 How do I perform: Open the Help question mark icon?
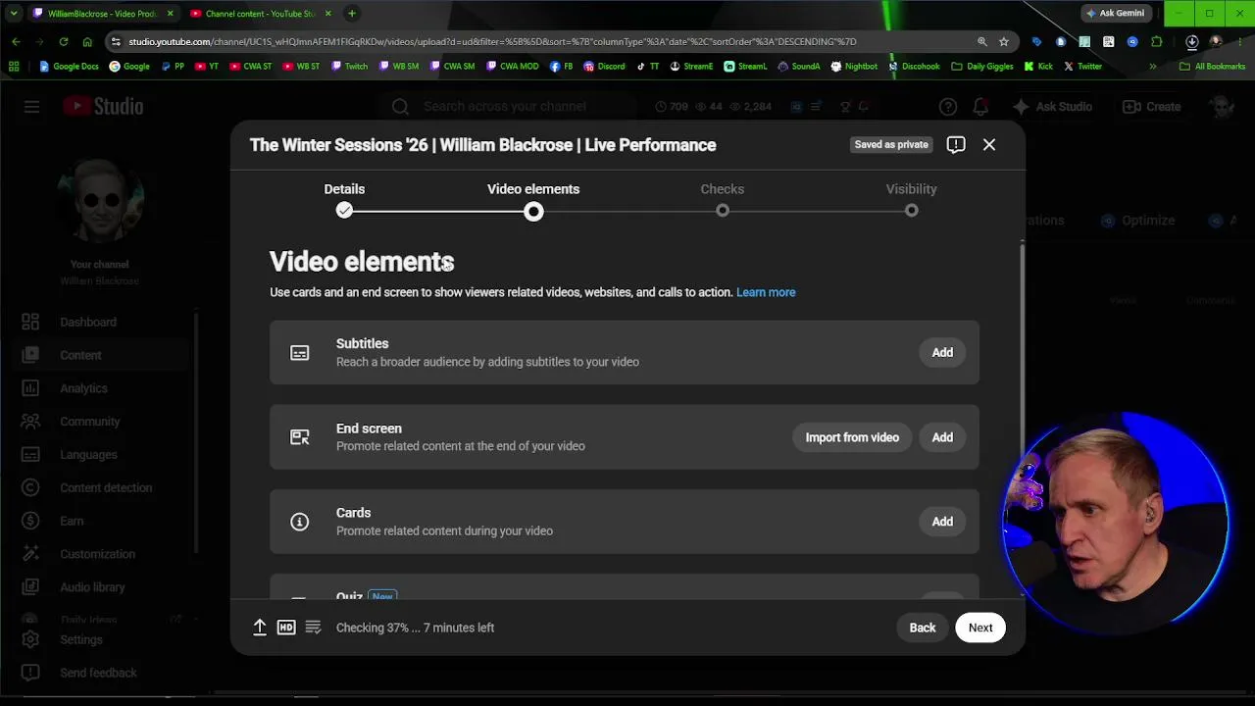[x=948, y=107]
